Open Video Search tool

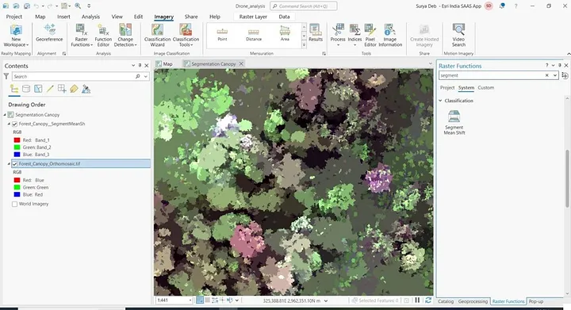click(x=458, y=36)
